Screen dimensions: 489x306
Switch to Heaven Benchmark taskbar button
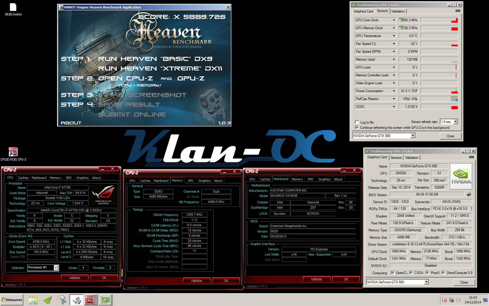(x=77, y=300)
